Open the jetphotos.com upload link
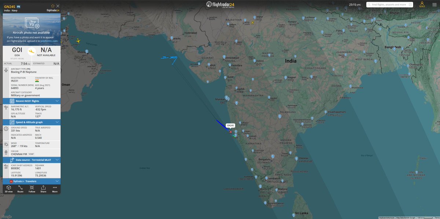Screen dimensions: 440x219 [49, 41]
